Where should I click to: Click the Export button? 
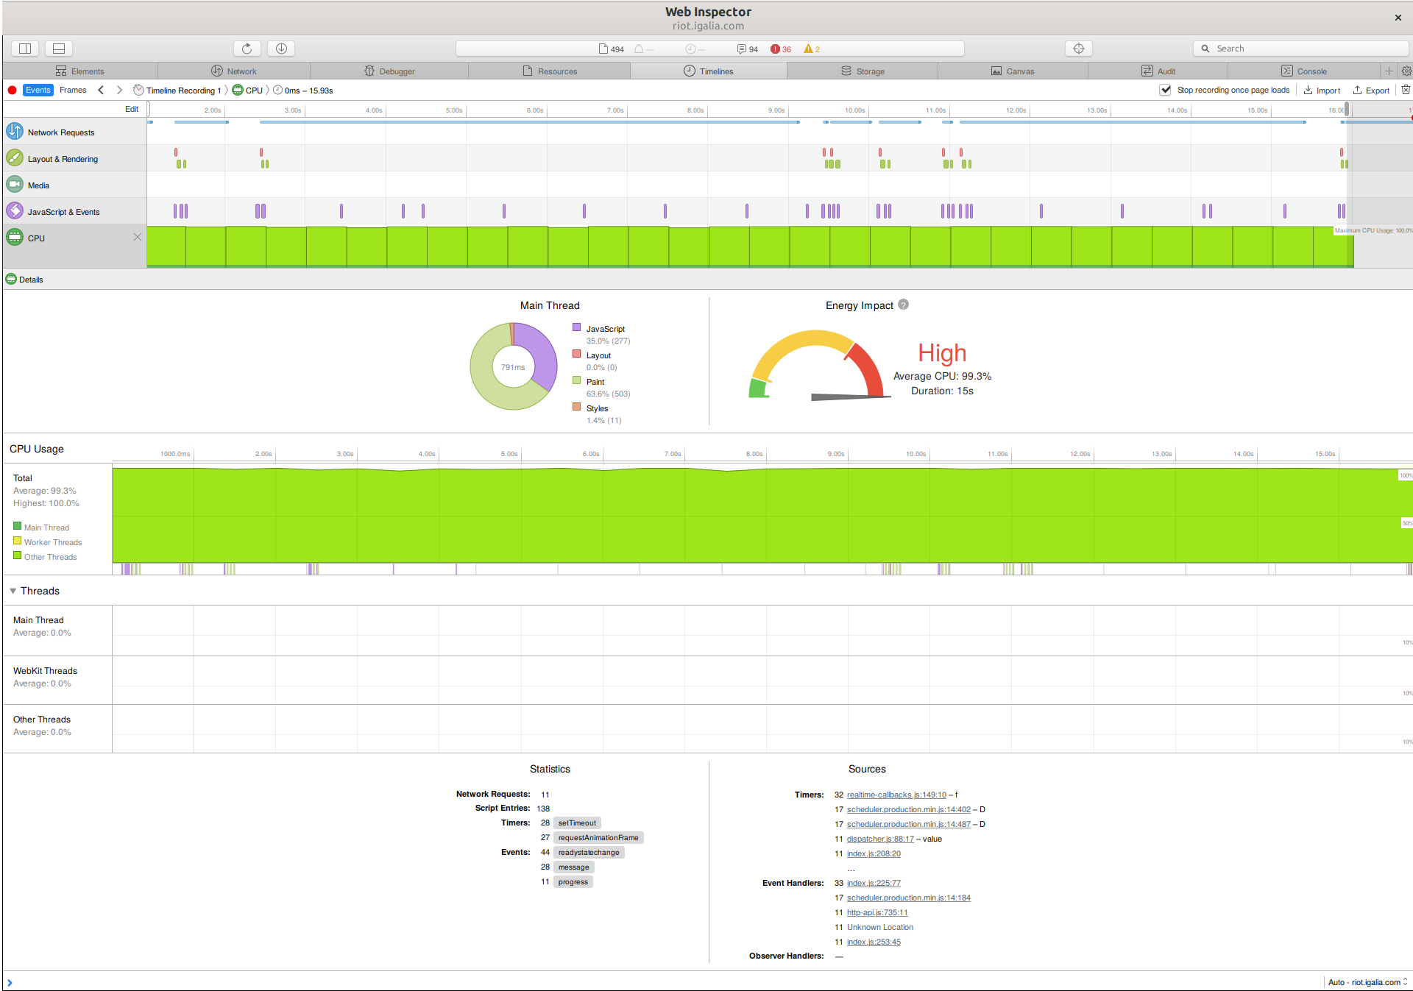tap(1371, 90)
